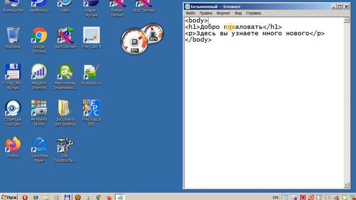The image size is (356, 200).
Task: Maximize the Блокнот window
Action: pos(340,7)
